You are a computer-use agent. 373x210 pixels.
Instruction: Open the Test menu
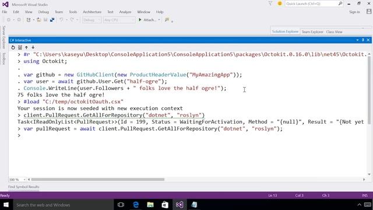coord(110,12)
